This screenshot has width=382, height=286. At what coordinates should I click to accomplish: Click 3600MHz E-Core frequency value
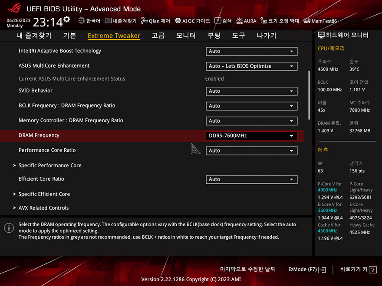[x=327, y=210]
